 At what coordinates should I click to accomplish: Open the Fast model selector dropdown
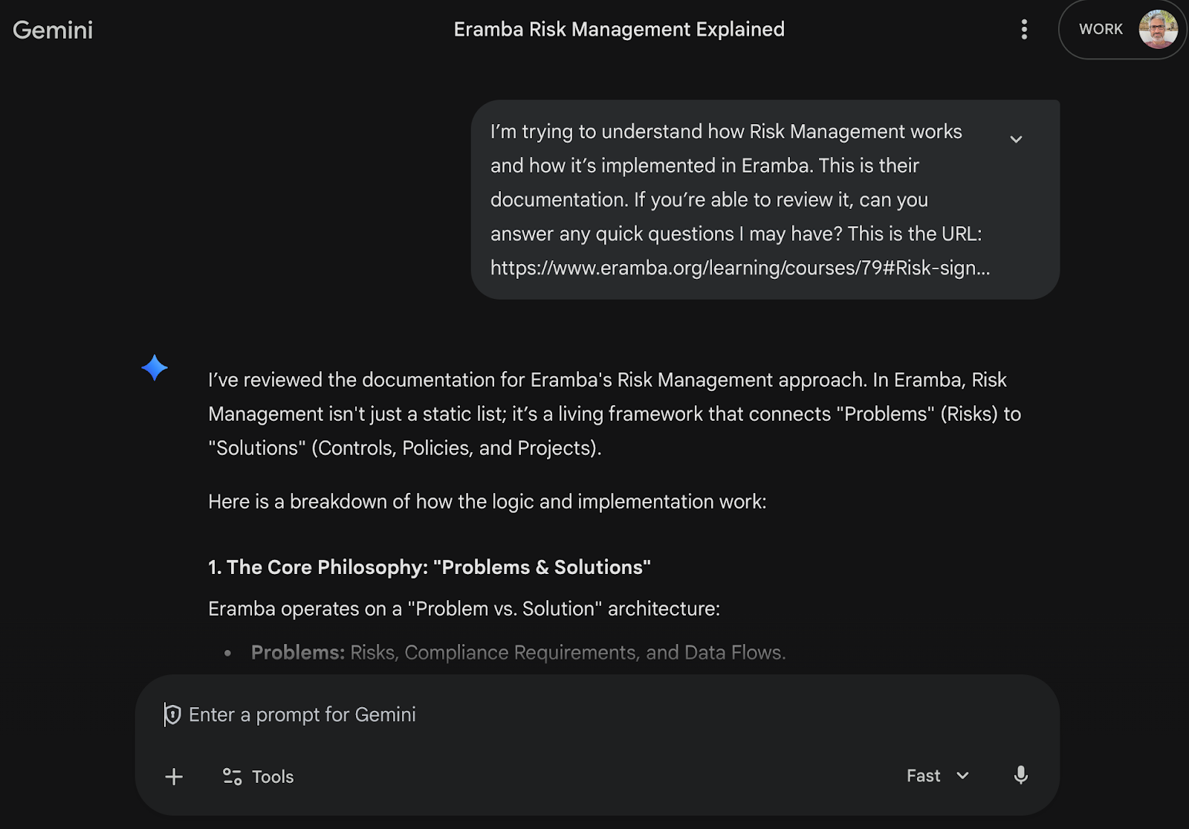938,775
